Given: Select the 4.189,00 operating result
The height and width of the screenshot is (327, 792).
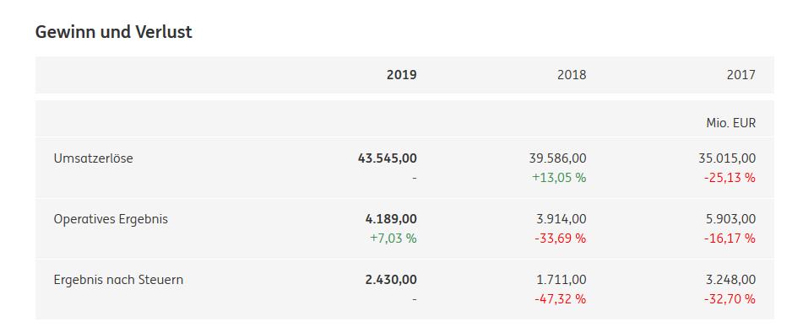Looking at the screenshot, I should pos(391,219).
